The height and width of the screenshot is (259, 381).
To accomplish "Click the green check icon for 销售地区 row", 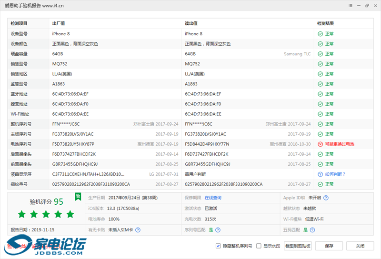I will (320, 74).
